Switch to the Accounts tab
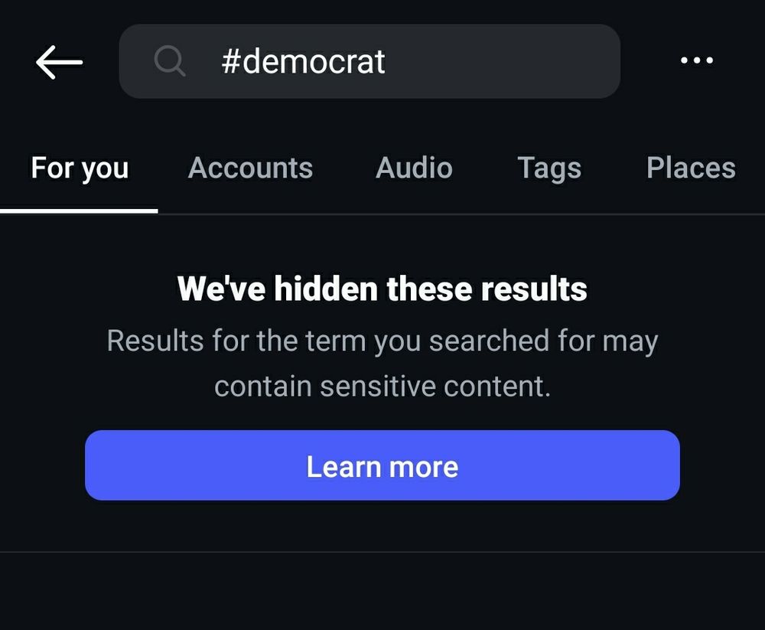 point(250,168)
